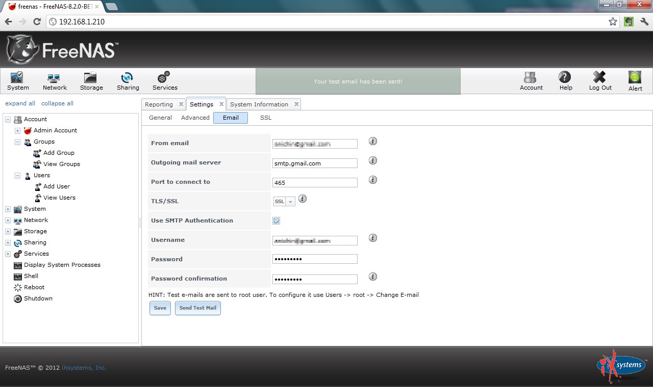Collapse the Users tree node
The height and width of the screenshot is (387, 653).
point(17,175)
